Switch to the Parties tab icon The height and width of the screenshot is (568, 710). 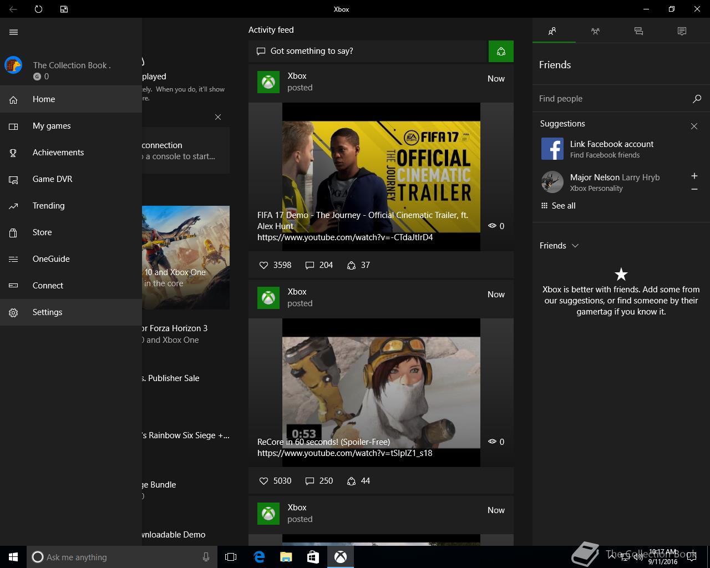pyautogui.click(x=595, y=31)
